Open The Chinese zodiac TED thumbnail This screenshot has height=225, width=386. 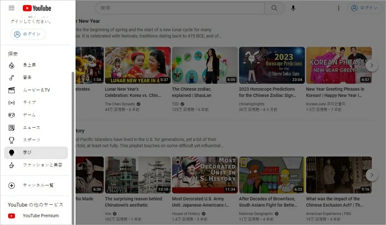pos(205,65)
